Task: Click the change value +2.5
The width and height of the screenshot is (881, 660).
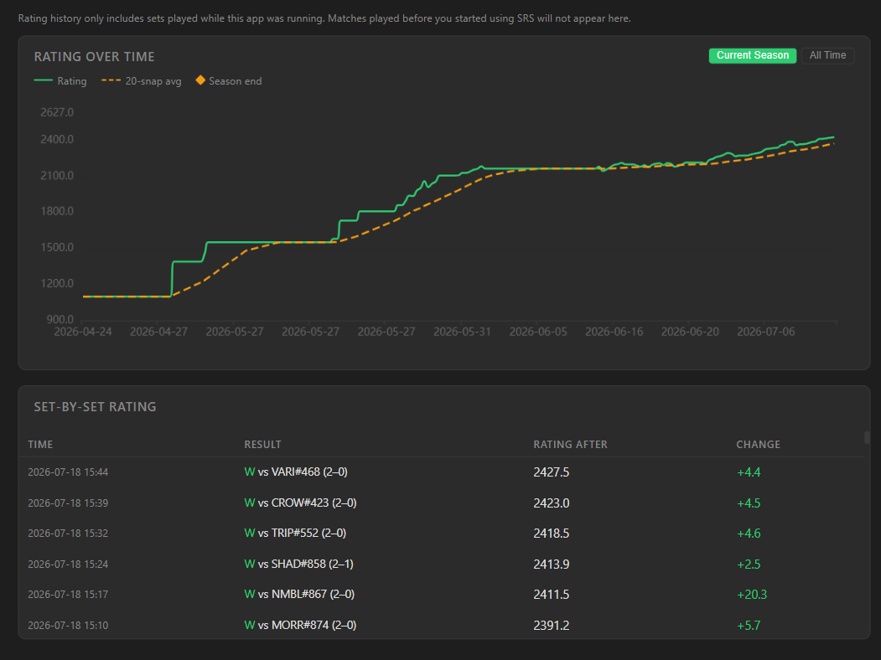Action: coord(749,565)
